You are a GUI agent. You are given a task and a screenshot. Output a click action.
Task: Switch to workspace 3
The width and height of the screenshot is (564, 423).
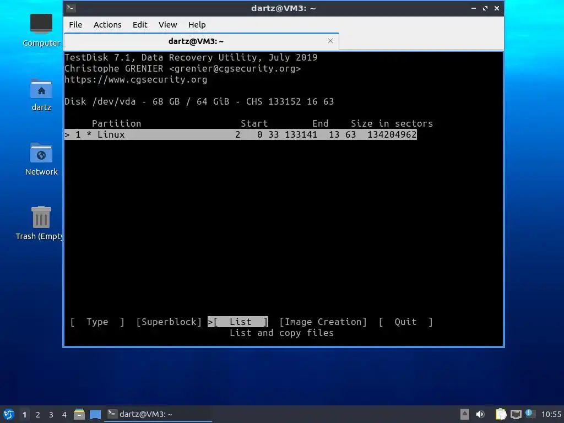pyautogui.click(x=51, y=415)
